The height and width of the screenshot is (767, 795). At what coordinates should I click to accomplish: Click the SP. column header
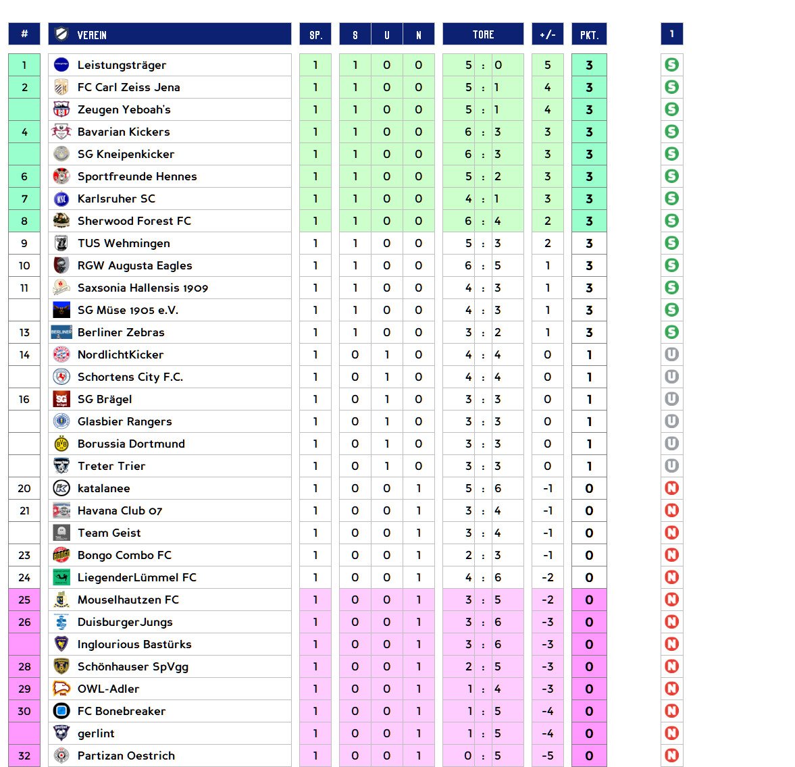point(315,34)
